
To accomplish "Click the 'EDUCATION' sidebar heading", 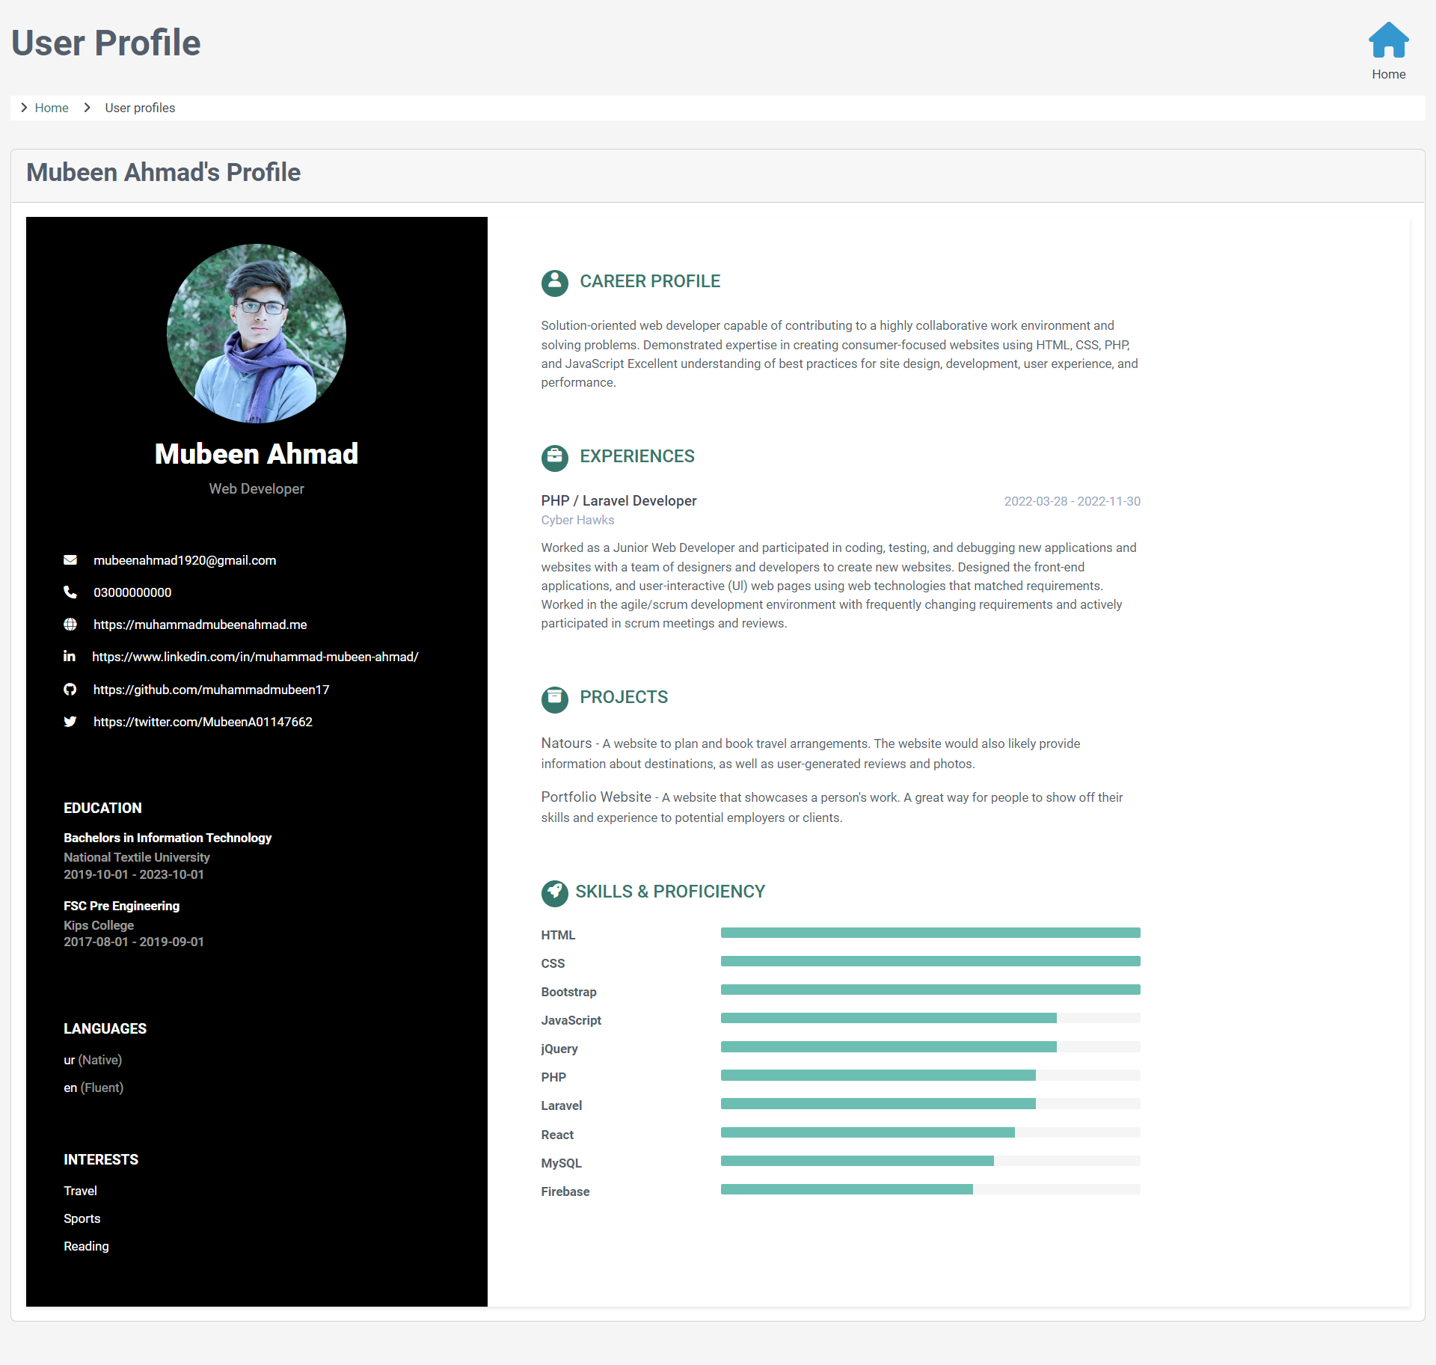I will click(102, 808).
